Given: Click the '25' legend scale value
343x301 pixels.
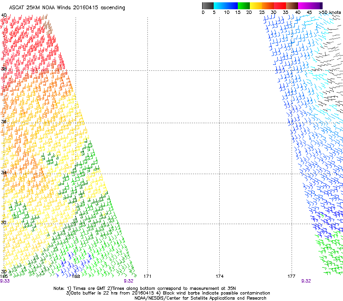Looking at the screenshot, I should [262, 13].
